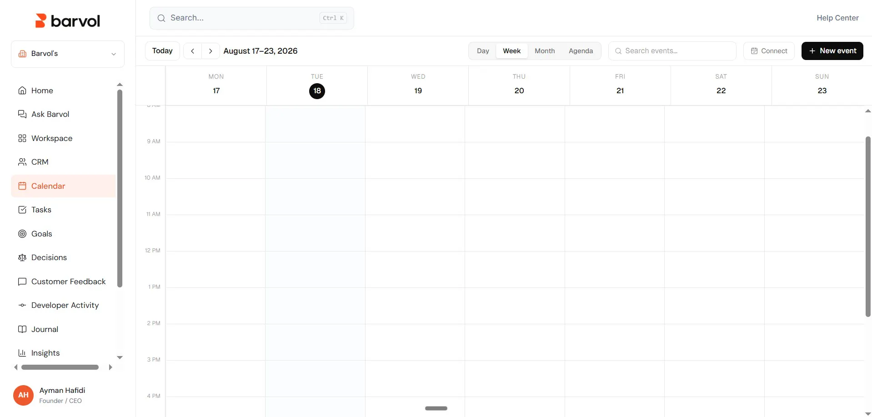Switch to Day view
This screenshot has width=872, height=417.
click(483, 51)
